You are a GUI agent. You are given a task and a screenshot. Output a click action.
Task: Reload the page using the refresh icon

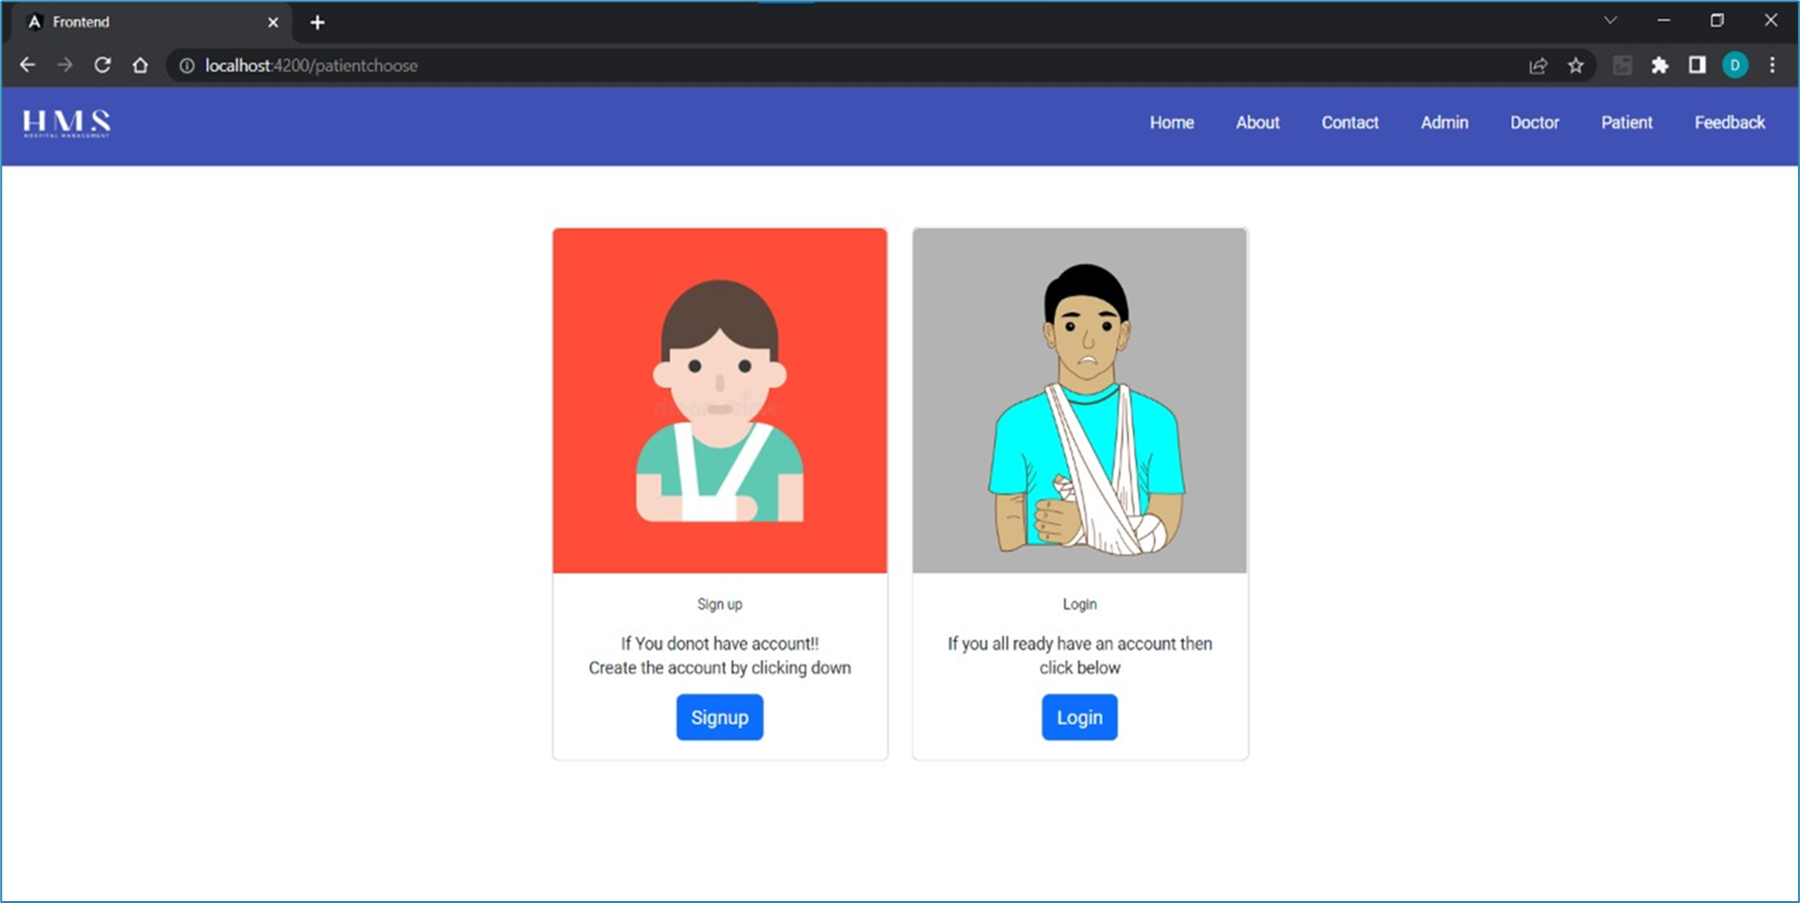tap(103, 65)
